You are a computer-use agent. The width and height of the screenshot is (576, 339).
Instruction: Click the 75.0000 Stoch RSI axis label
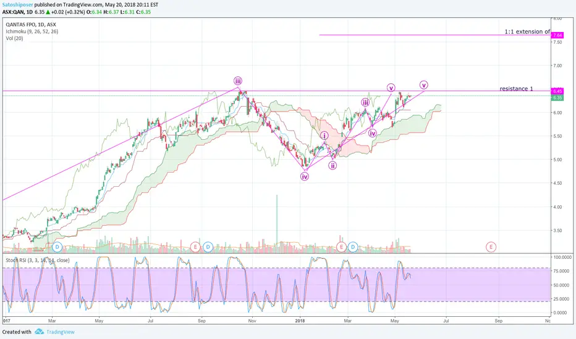[562, 271]
